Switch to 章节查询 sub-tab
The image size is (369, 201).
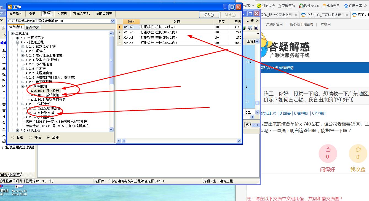(16, 27)
